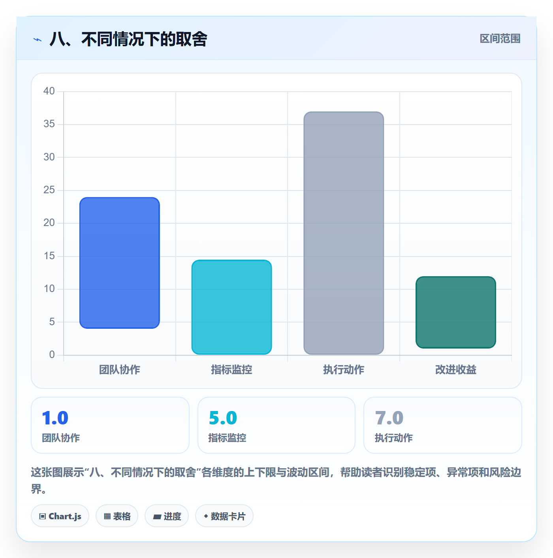Click the 执行动作 x-axis label
This screenshot has height=558, width=553.
tap(344, 370)
